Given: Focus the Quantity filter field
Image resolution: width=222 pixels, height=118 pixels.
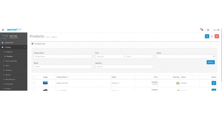Looking at the screenshot, I should click(x=124, y=66).
